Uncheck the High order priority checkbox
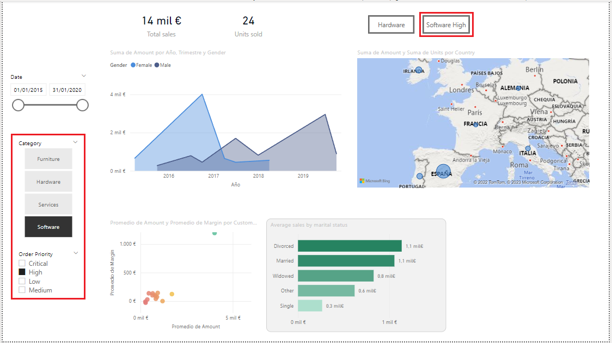This screenshot has height=343, width=612. (22, 272)
